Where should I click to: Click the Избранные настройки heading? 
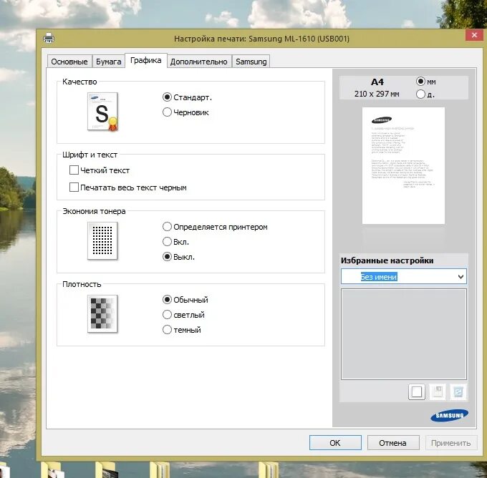click(x=387, y=260)
